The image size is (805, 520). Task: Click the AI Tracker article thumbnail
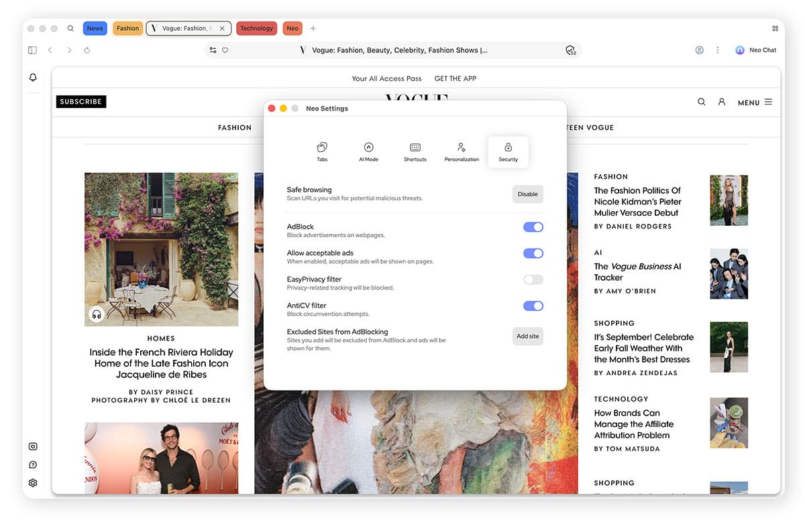(729, 273)
